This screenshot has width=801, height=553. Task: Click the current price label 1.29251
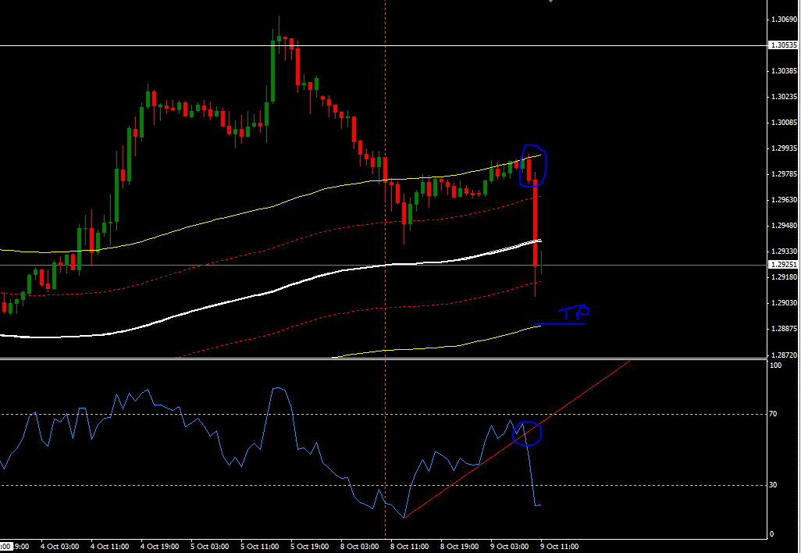[784, 265]
